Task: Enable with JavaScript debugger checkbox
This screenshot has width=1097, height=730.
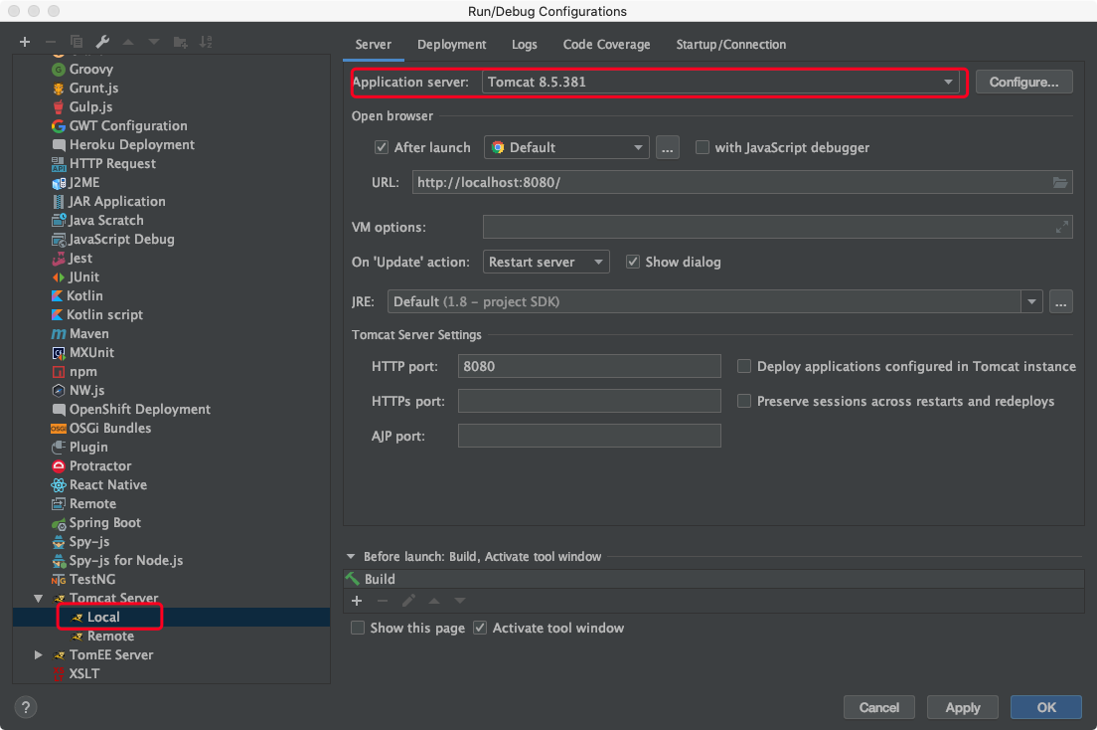Action: [703, 148]
